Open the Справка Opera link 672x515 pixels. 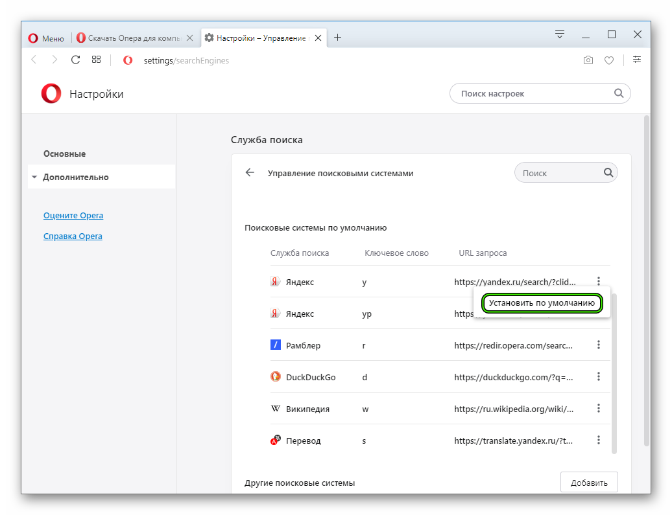73,236
